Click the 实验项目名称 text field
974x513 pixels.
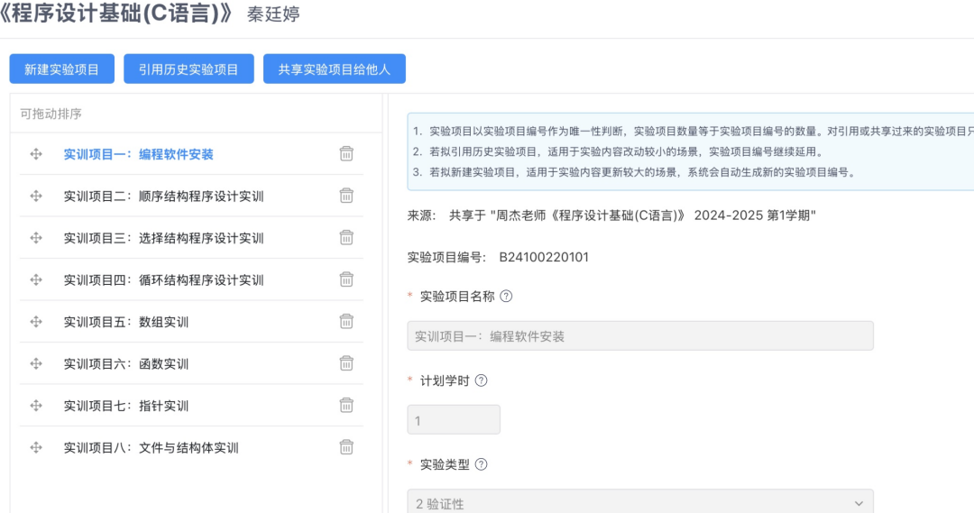coord(639,336)
